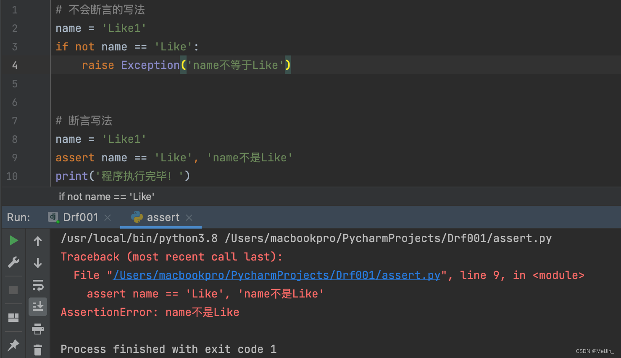The width and height of the screenshot is (621, 358).
Task: Toggle scroll to end of output
Action: (38, 307)
